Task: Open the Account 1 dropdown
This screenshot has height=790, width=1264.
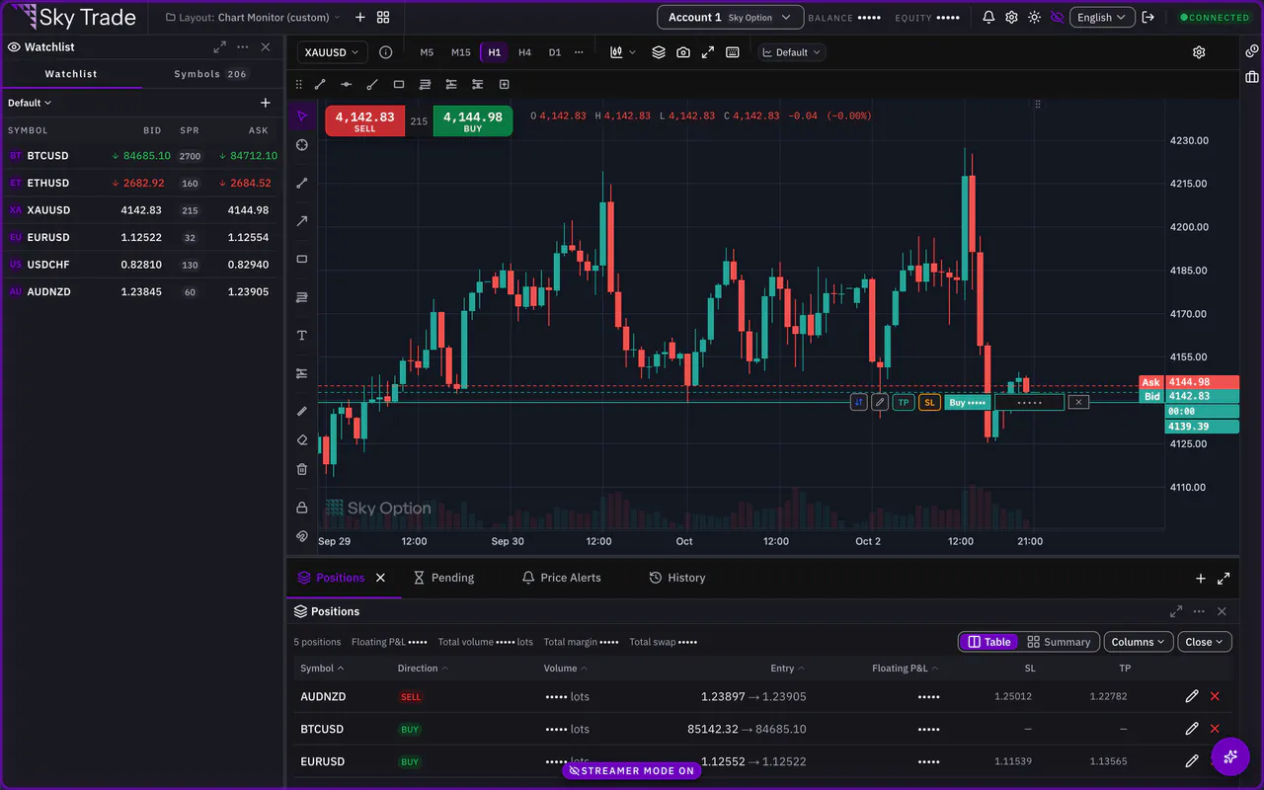Action: click(730, 18)
